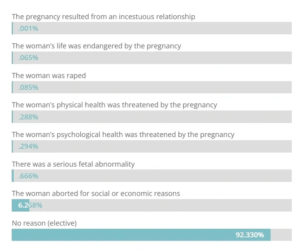Click the .294% percentage value
This screenshot has width=298, height=251.
(28, 146)
